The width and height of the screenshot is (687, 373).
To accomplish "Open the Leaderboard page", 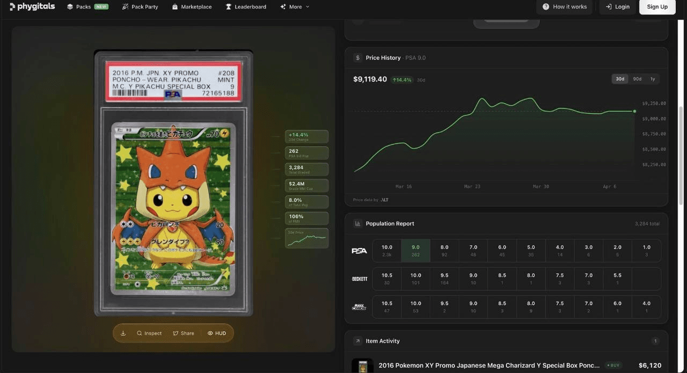I will point(246,7).
